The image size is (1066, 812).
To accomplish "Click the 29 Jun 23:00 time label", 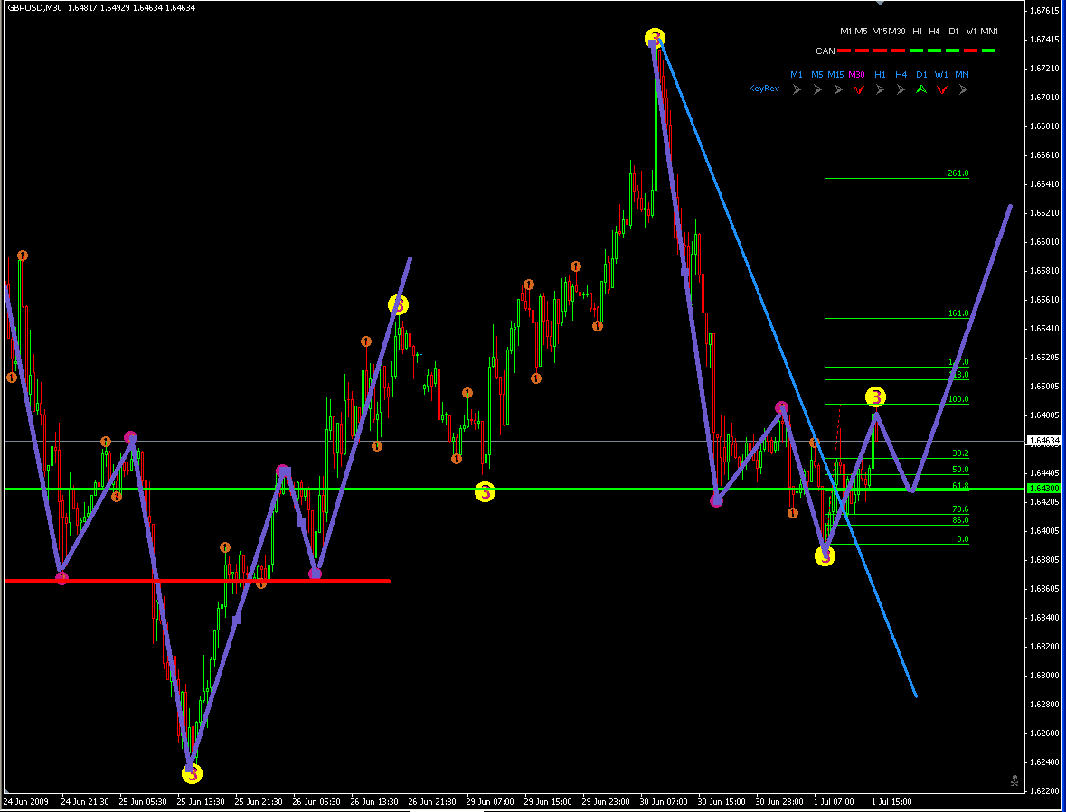I will [x=607, y=802].
